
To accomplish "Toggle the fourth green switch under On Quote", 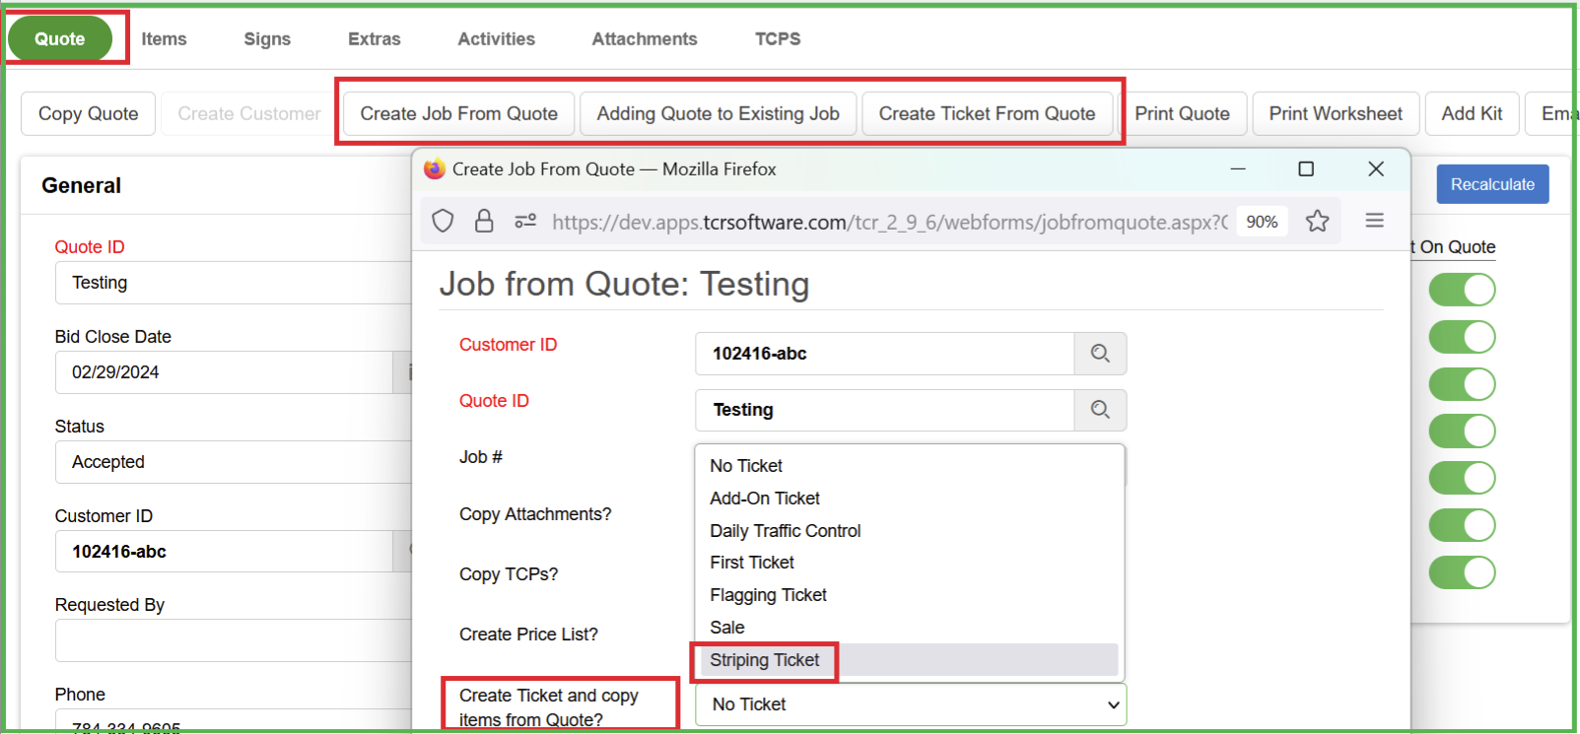I will (x=1462, y=431).
